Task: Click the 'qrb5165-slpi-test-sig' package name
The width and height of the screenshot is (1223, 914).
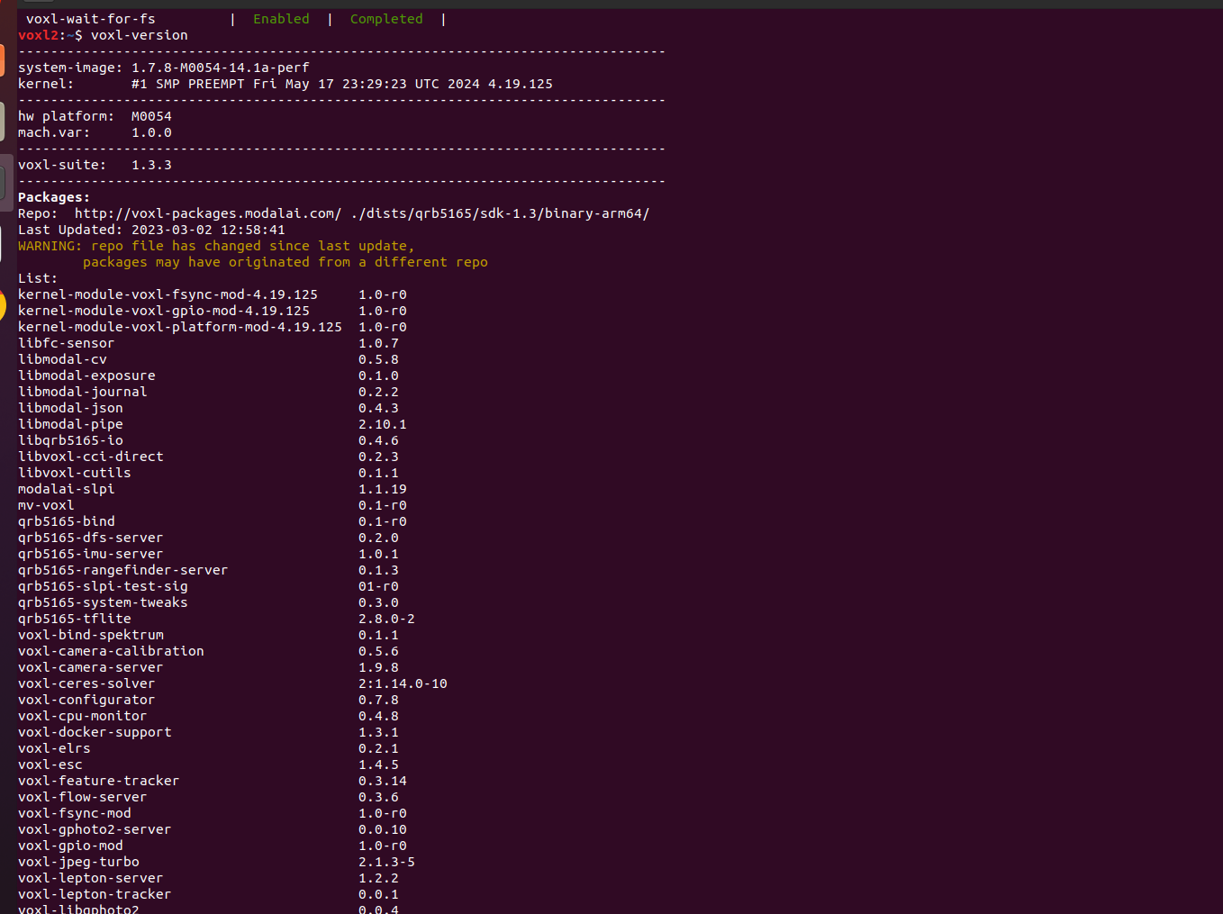Action: point(103,586)
